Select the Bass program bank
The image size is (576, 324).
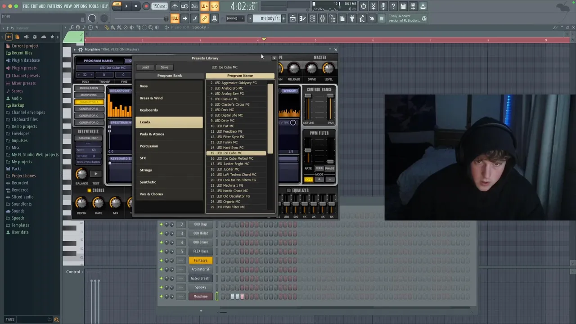click(x=169, y=86)
